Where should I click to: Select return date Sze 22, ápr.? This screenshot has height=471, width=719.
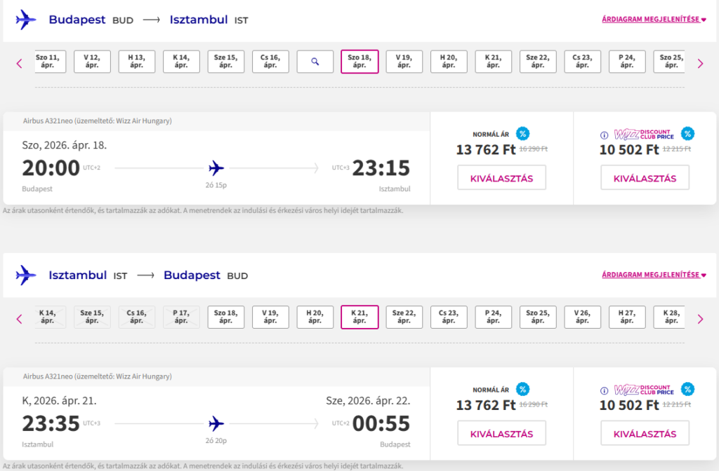point(404,317)
